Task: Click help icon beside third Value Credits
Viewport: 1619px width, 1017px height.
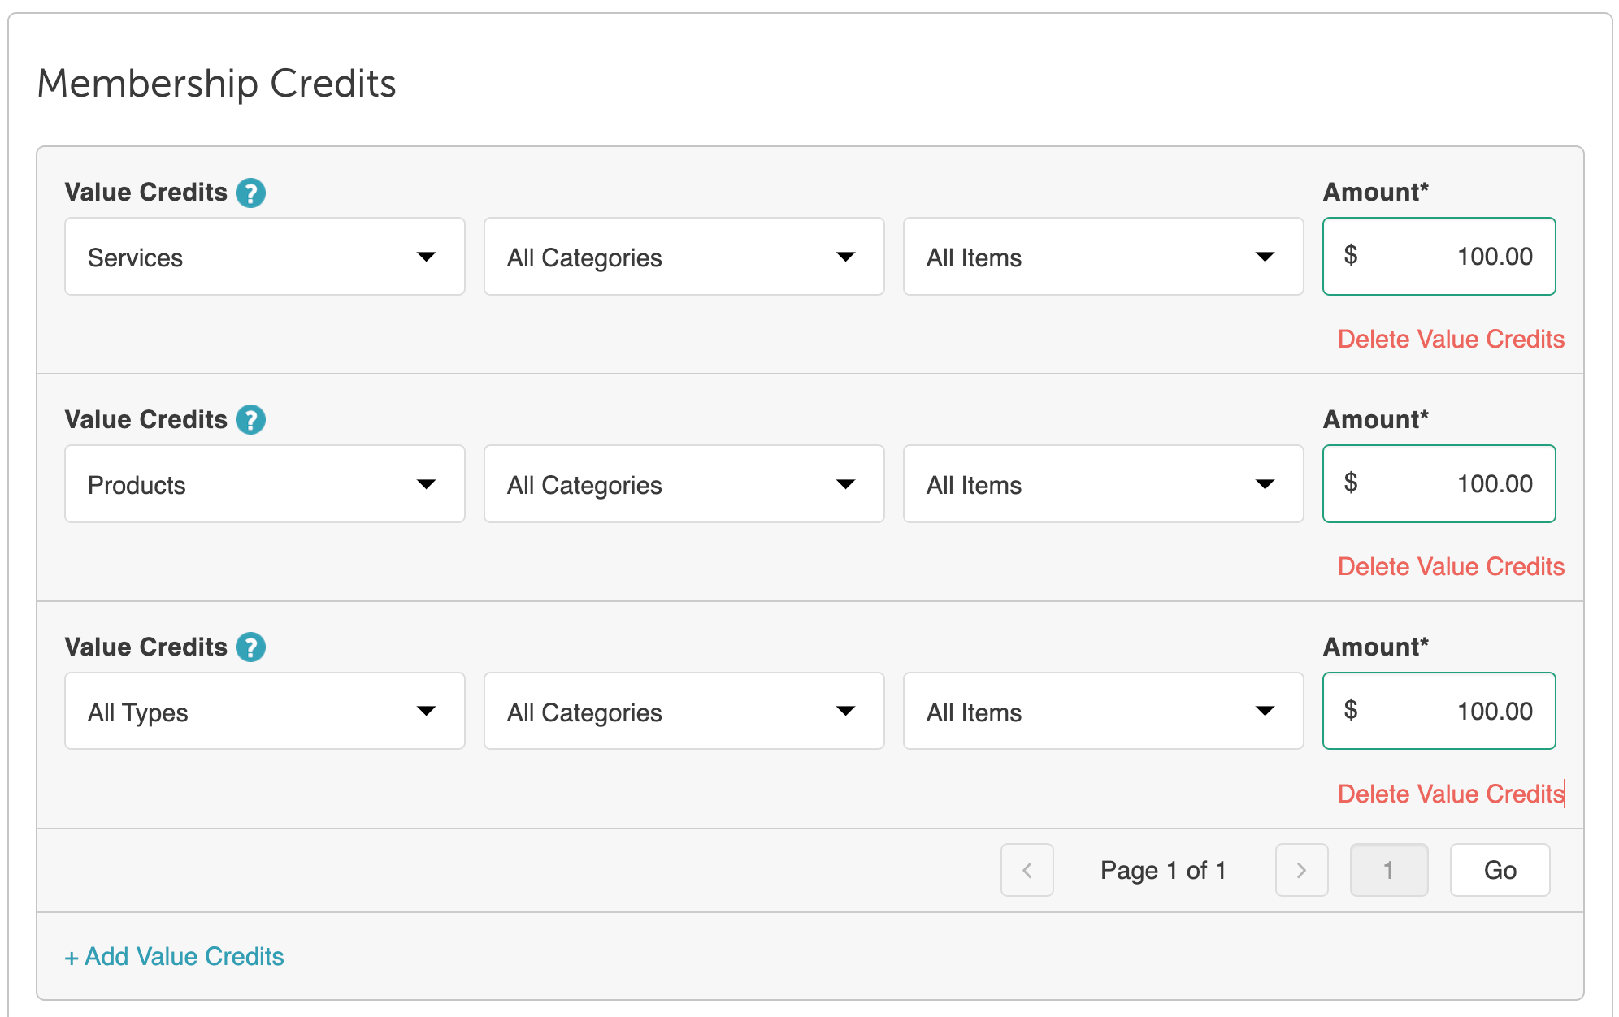Action: pyautogui.click(x=250, y=647)
